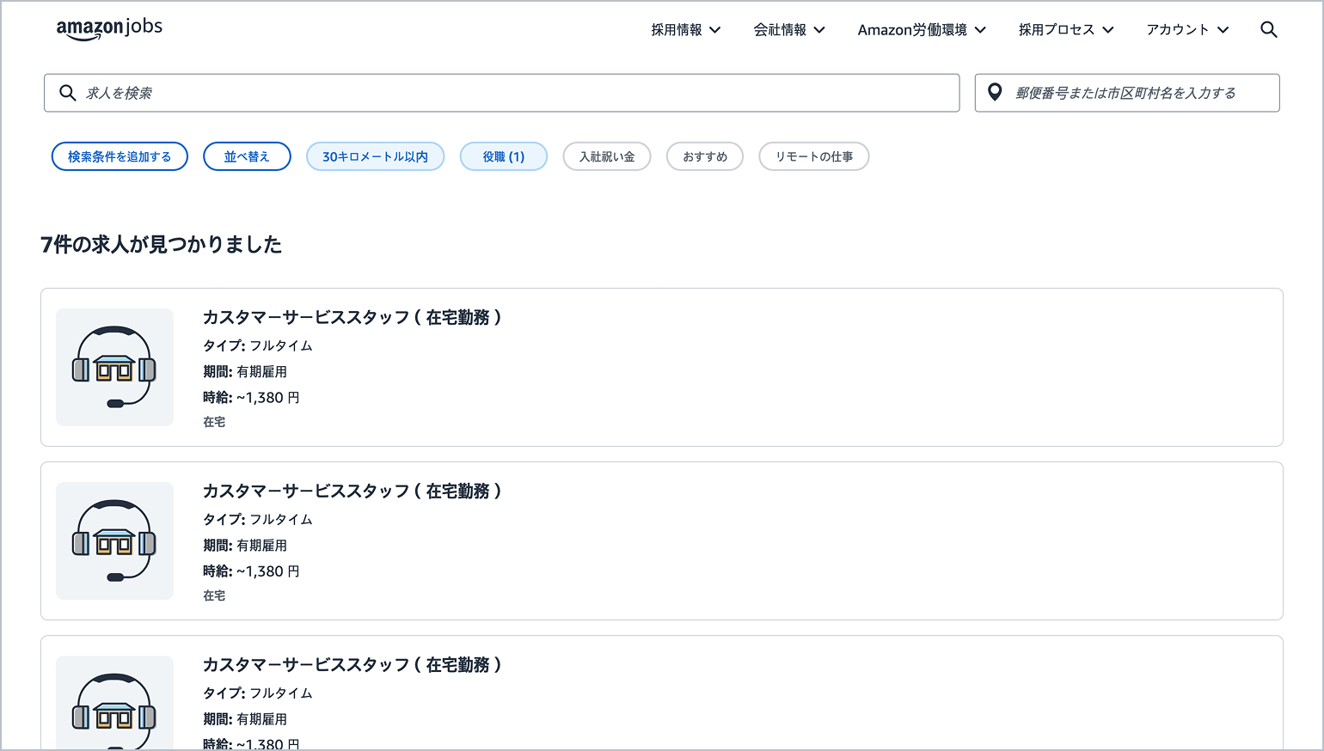The image size is (1324, 751).
Task: Open second job card headset thumbnail
Action: click(x=115, y=540)
